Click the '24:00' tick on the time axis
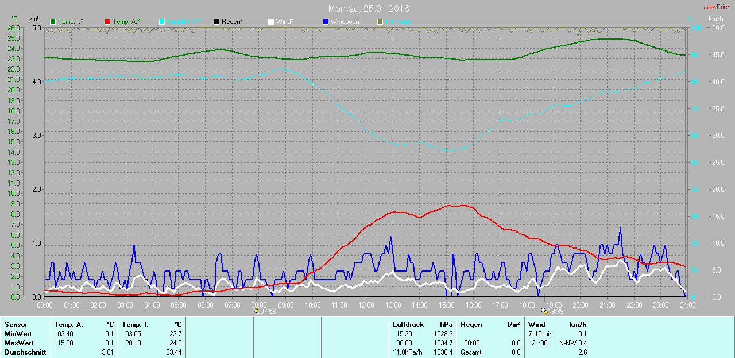The image size is (735, 358). [x=687, y=305]
